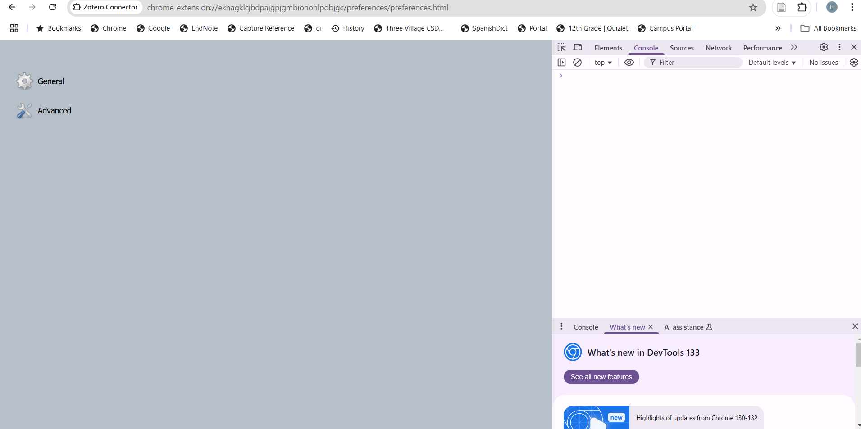Switch to the Performance tab

[x=762, y=48]
